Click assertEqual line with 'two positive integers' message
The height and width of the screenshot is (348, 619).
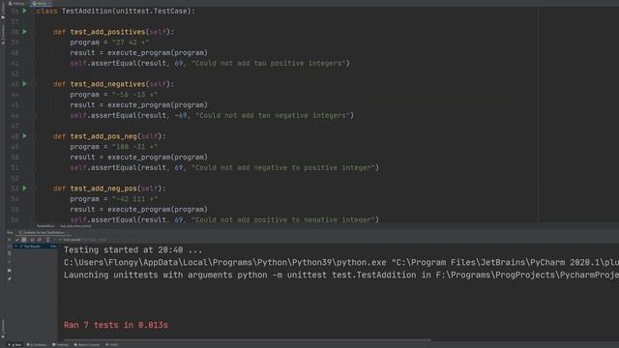point(210,63)
